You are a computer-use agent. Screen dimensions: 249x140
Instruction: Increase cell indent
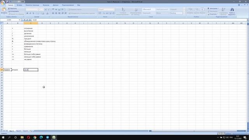point(65,13)
